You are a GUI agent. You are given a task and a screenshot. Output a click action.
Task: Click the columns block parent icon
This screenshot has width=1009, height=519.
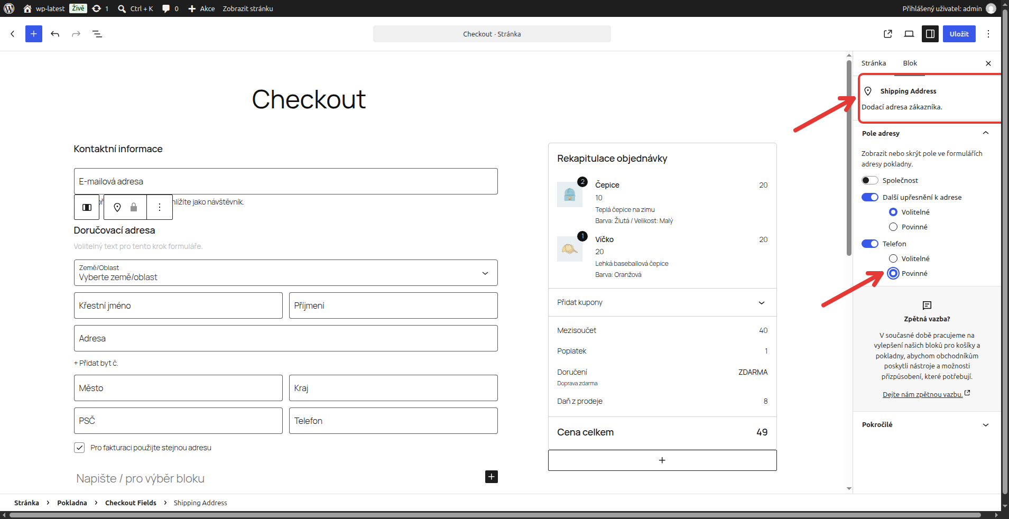(87, 207)
